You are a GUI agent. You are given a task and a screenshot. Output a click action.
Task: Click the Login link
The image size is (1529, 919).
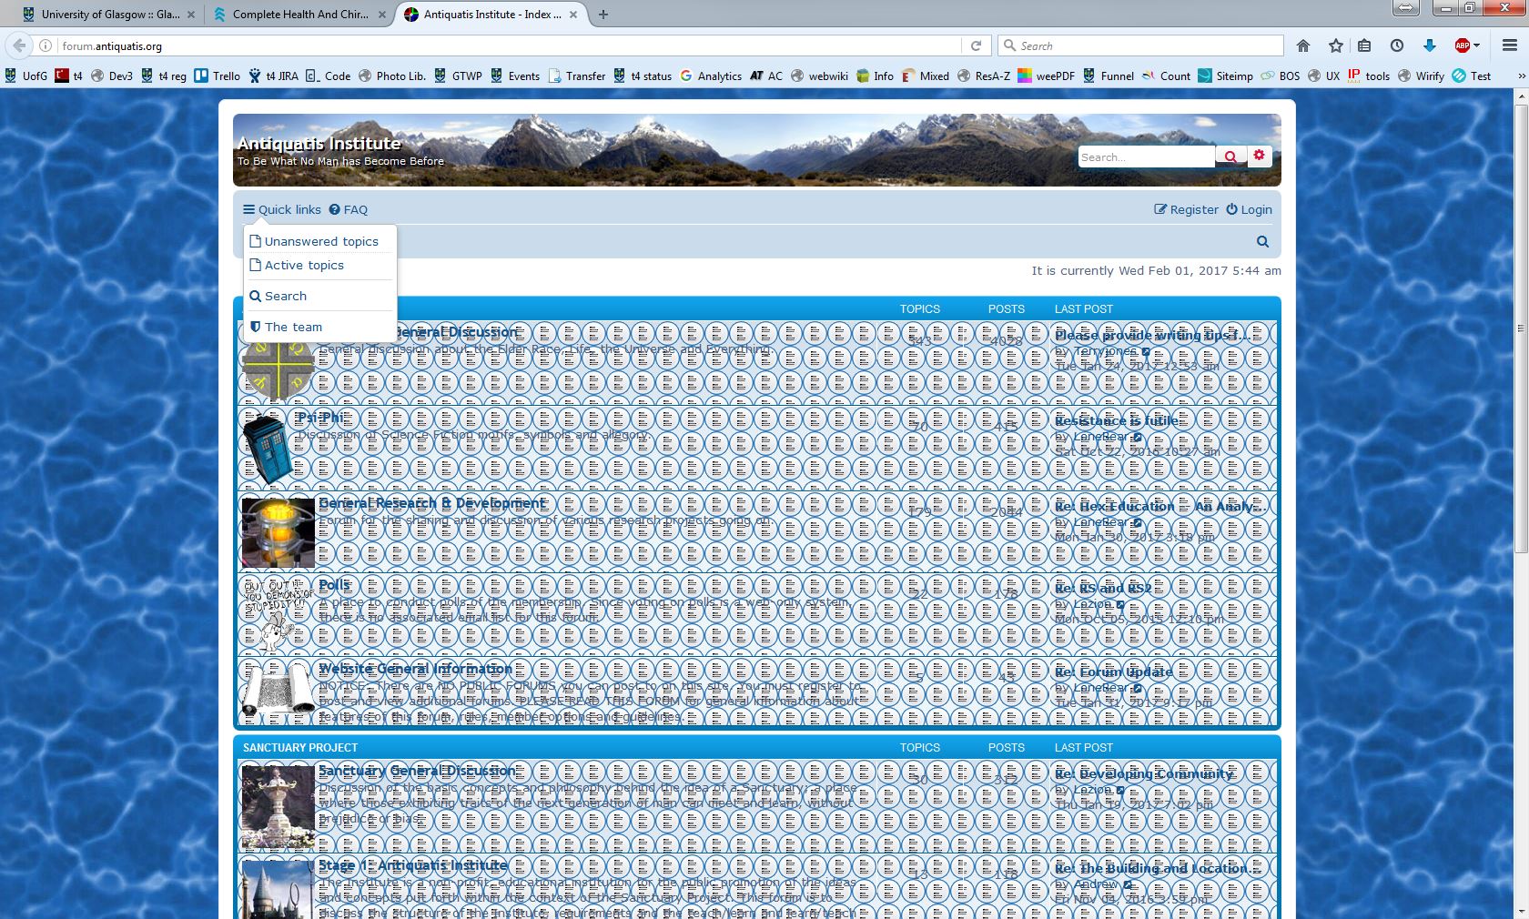coord(1249,209)
